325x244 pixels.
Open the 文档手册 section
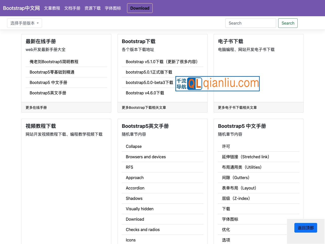pos(72,8)
